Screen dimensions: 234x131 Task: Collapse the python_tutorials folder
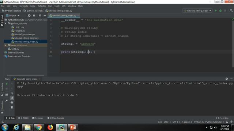[5, 23]
